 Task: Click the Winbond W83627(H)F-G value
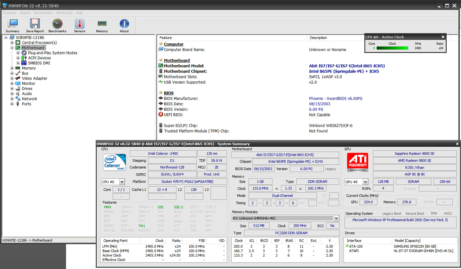[x=331, y=125]
